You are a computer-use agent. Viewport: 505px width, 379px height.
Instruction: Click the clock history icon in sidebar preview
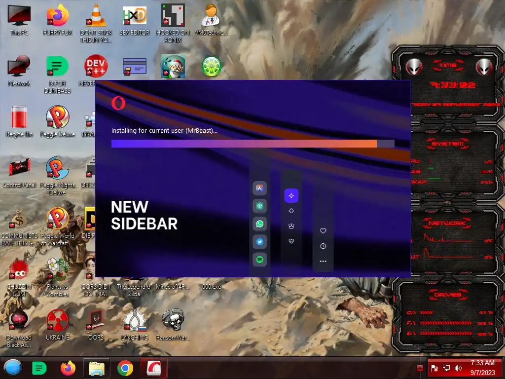[x=323, y=246]
